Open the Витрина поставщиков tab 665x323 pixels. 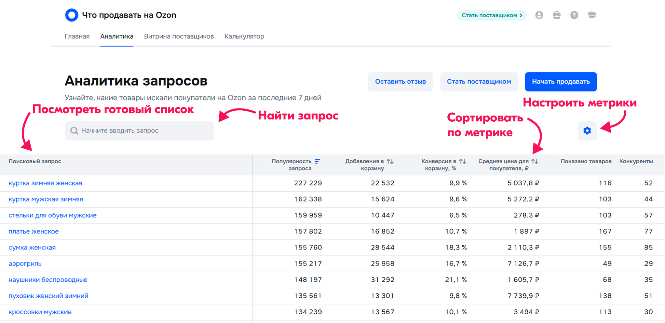179,36
